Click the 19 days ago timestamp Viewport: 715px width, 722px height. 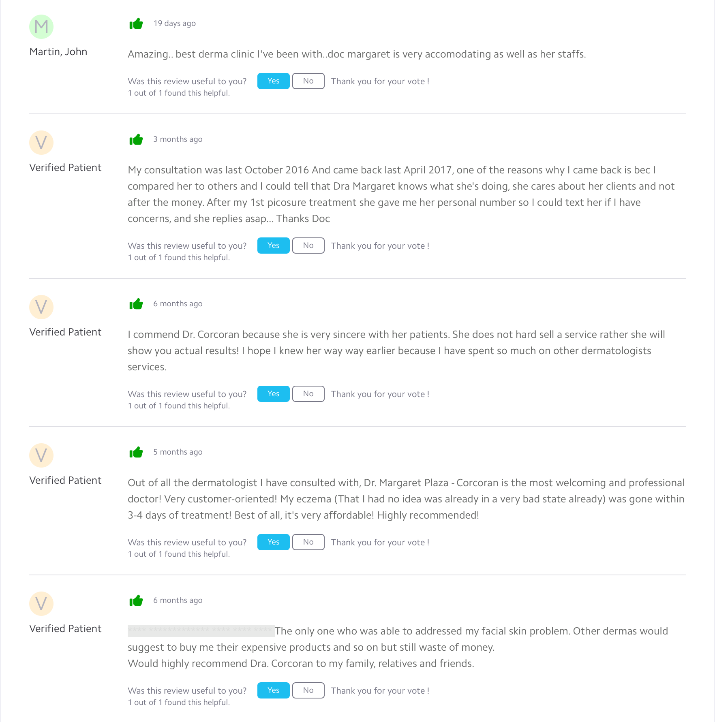(x=175, y=23)
